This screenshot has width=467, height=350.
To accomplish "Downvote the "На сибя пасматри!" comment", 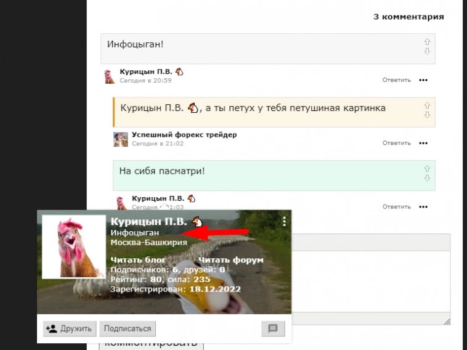I will click(427, 178).
